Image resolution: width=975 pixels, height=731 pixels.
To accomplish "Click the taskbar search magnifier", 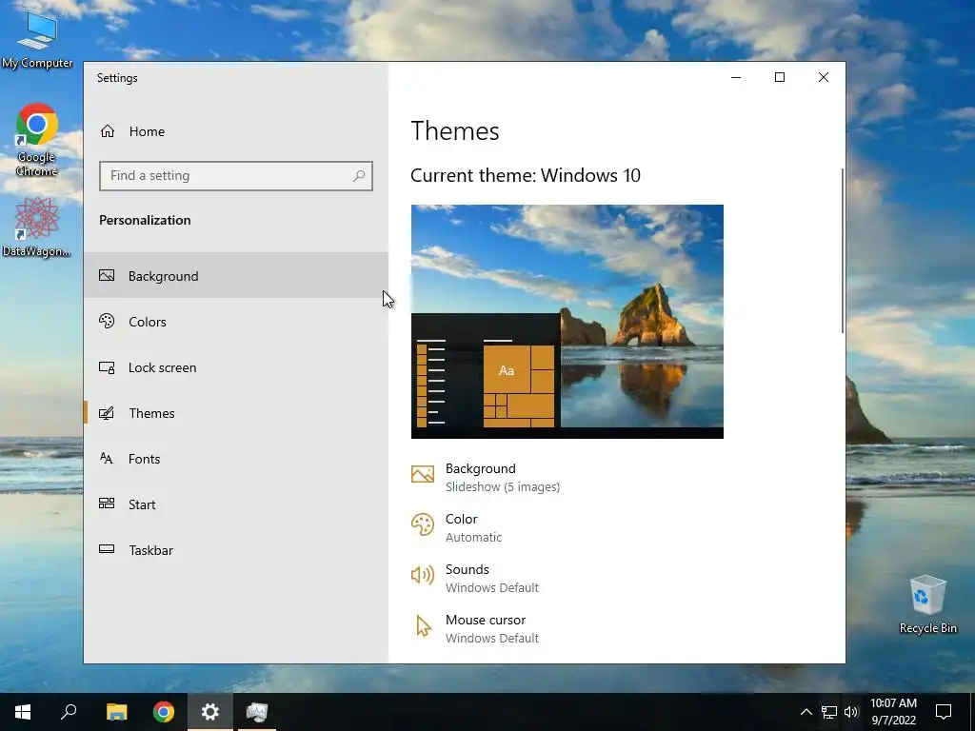I will [69, 712].
